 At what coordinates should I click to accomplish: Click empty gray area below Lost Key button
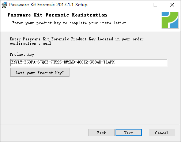tap(85, 100)
